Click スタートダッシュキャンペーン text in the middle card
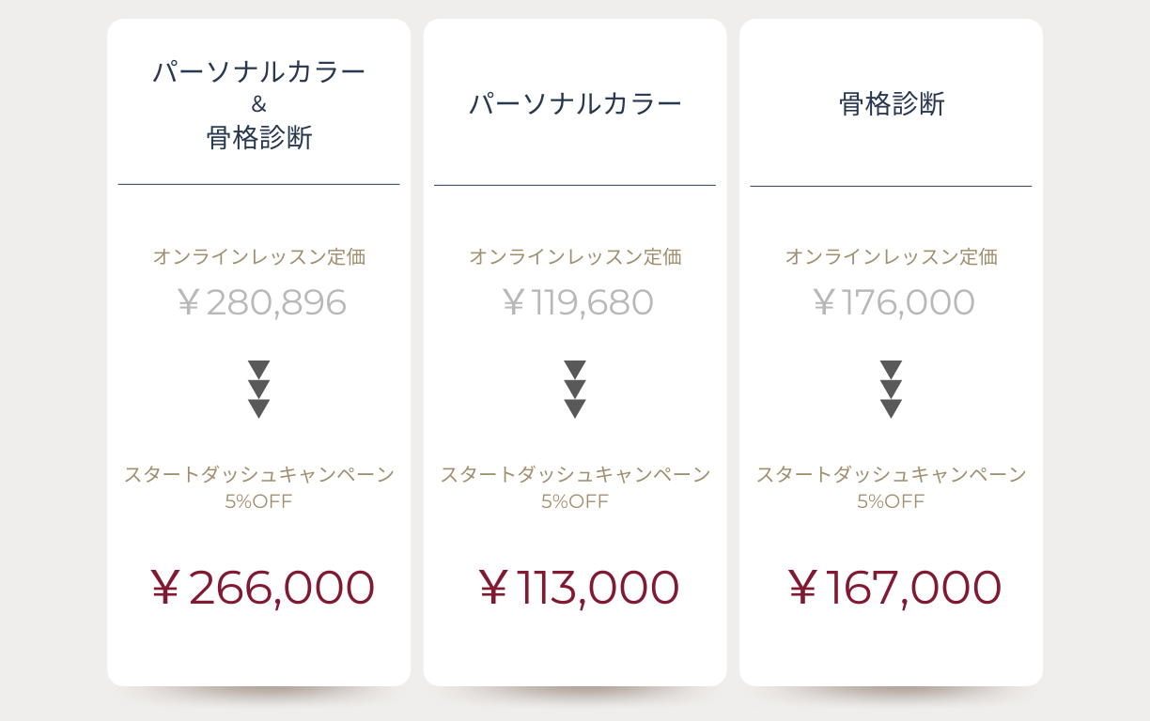 [x=575, y=474]
